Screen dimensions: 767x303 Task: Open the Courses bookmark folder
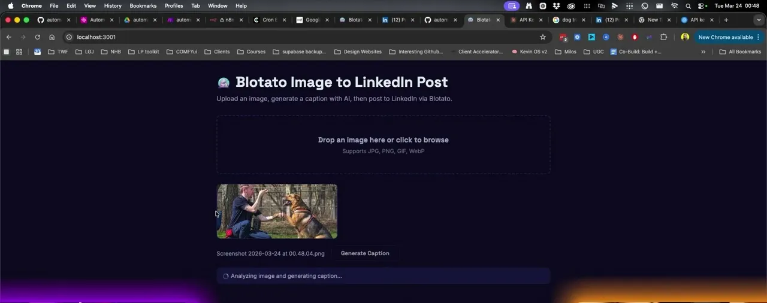point(251,51)
